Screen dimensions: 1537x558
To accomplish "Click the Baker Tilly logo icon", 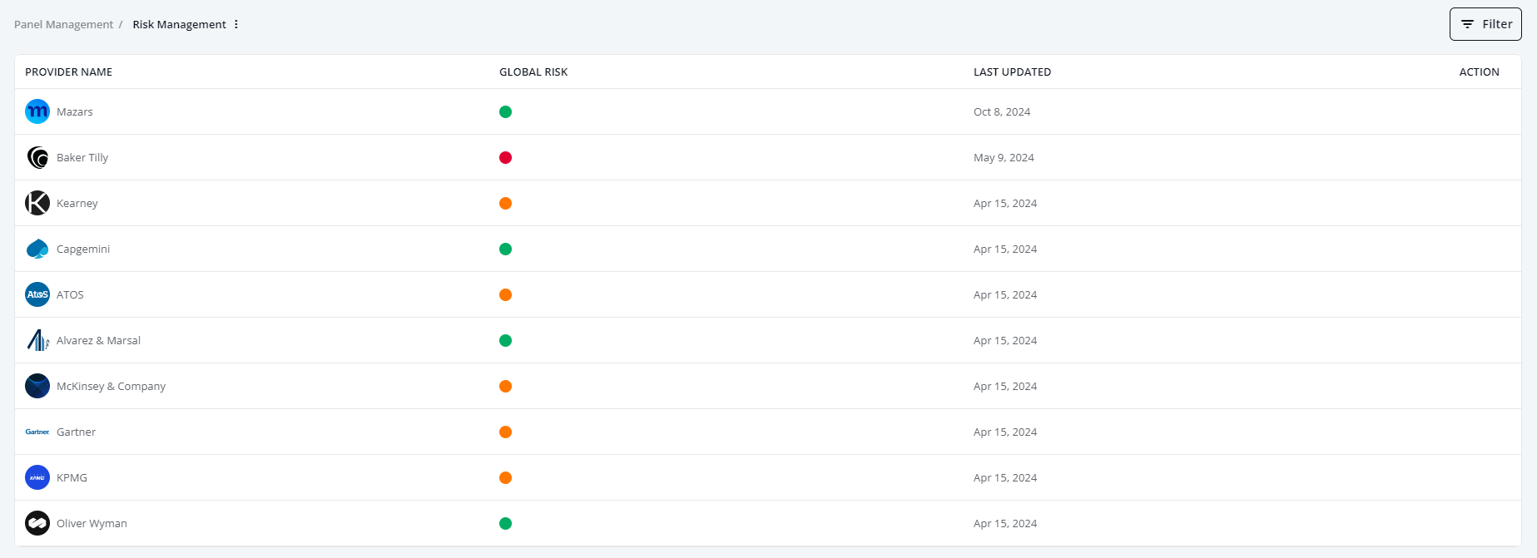I will coord(37,157).
